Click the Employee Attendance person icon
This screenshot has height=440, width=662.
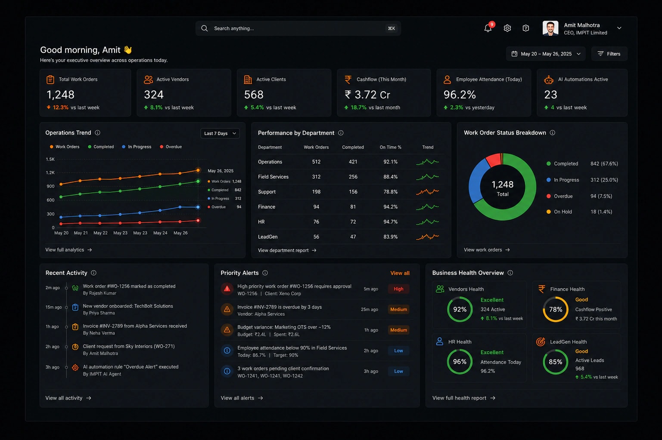pyautogui.click(x=447, y=80)
